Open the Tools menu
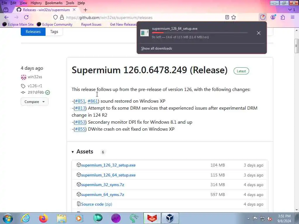299x224 pixels. pyautogui.click(x=70, y=3)
